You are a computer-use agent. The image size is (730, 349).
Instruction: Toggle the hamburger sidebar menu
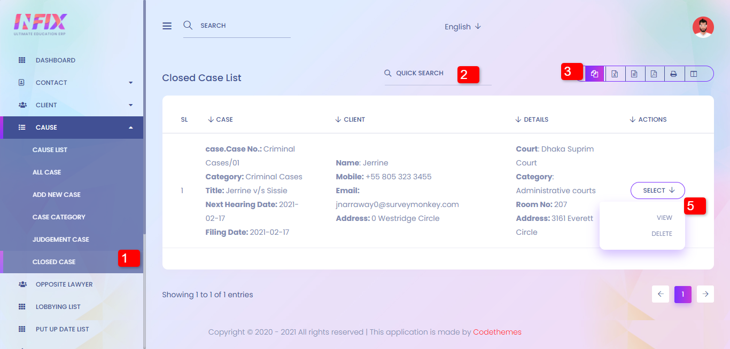[x=167, y=26]
